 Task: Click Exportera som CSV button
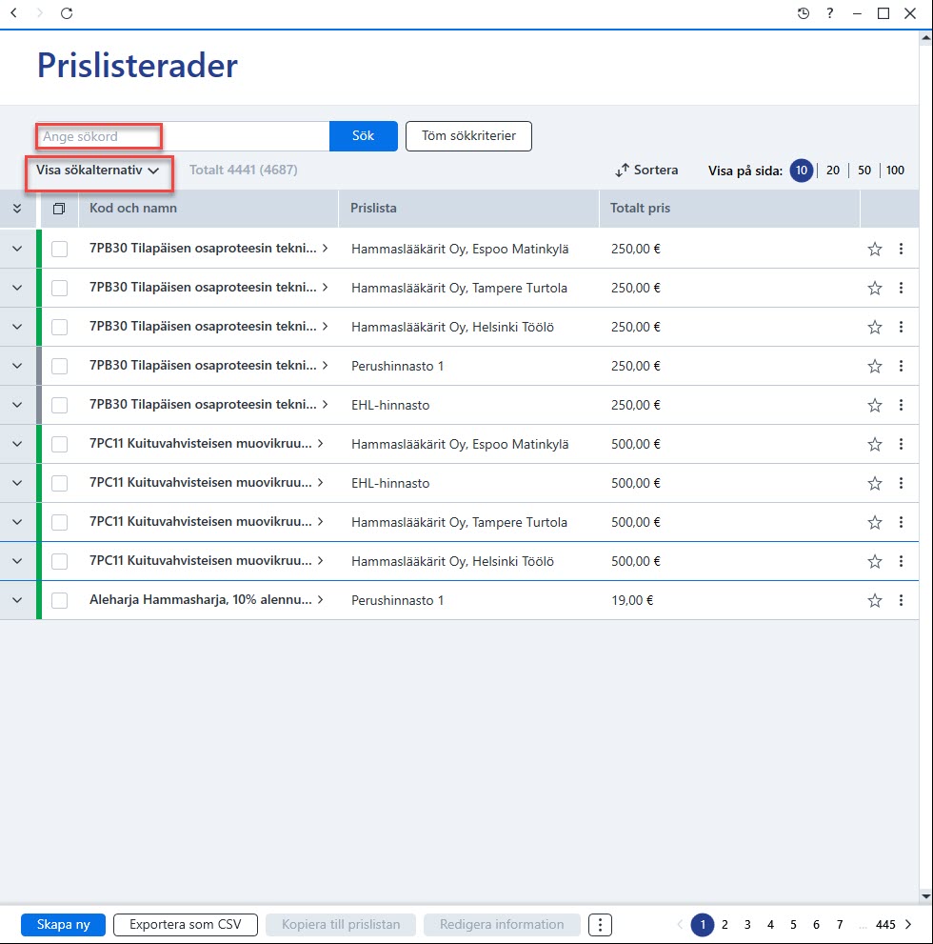click(186, 924)
